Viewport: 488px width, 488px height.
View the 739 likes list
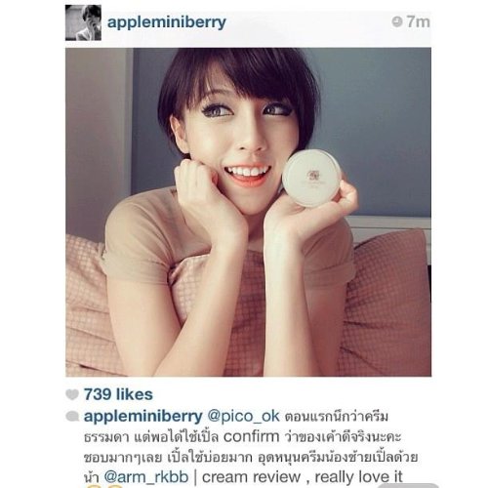118,394
